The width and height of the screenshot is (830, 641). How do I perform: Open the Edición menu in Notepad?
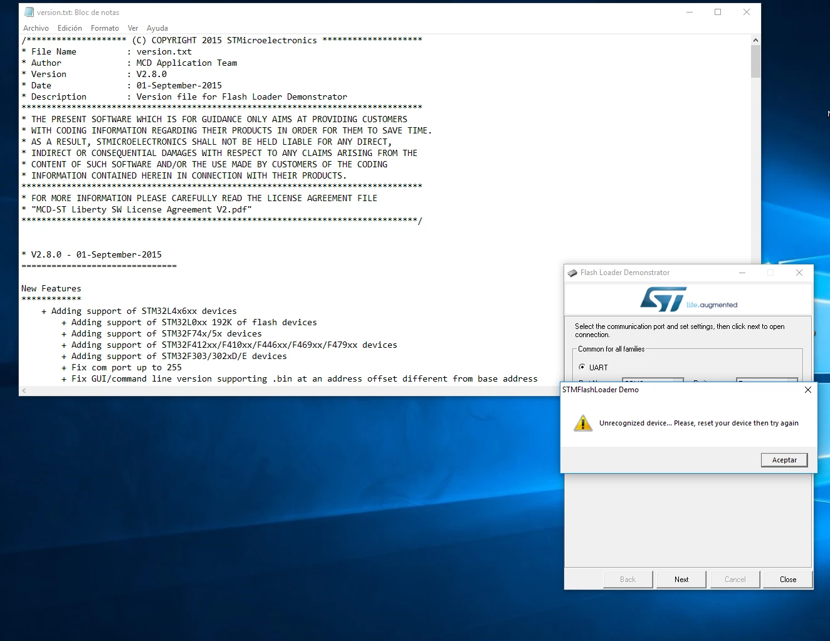point(70,28)
